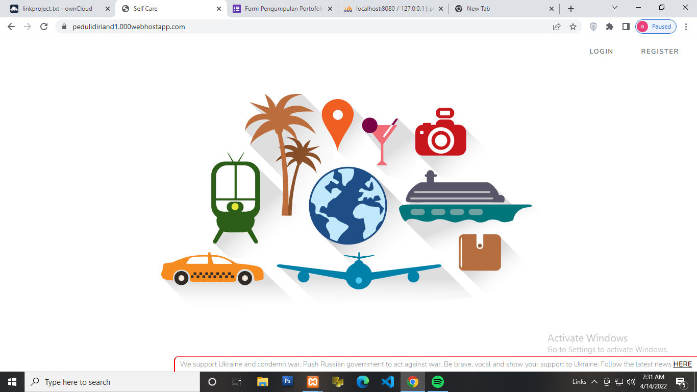
Task: Switch to the localhost:8080 phpMyAdmin tab
Action: coord(391,9)
